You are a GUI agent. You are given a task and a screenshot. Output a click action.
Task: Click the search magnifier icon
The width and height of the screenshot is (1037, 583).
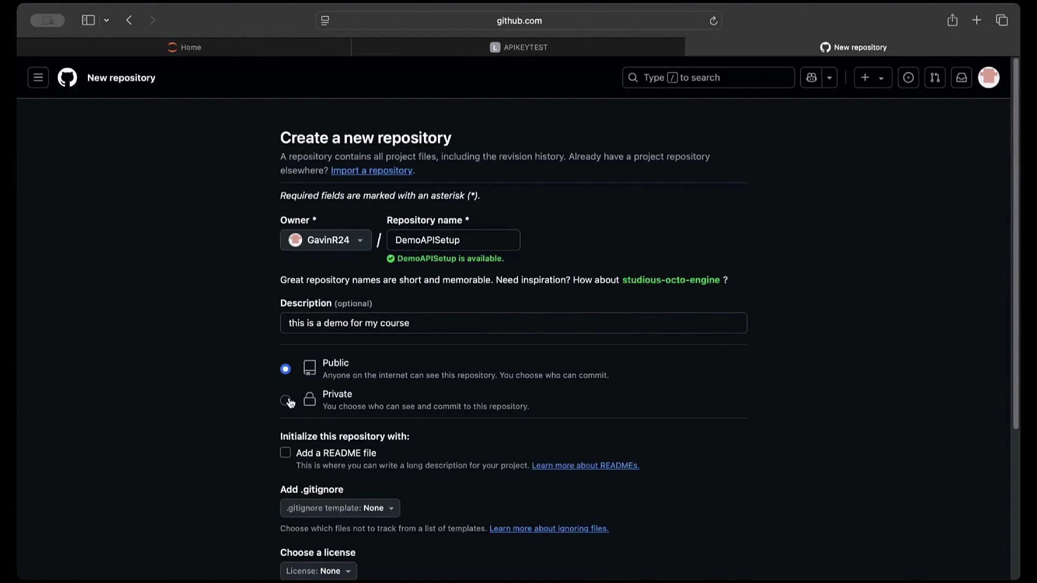pyautogui.click(x=632, y=77)
